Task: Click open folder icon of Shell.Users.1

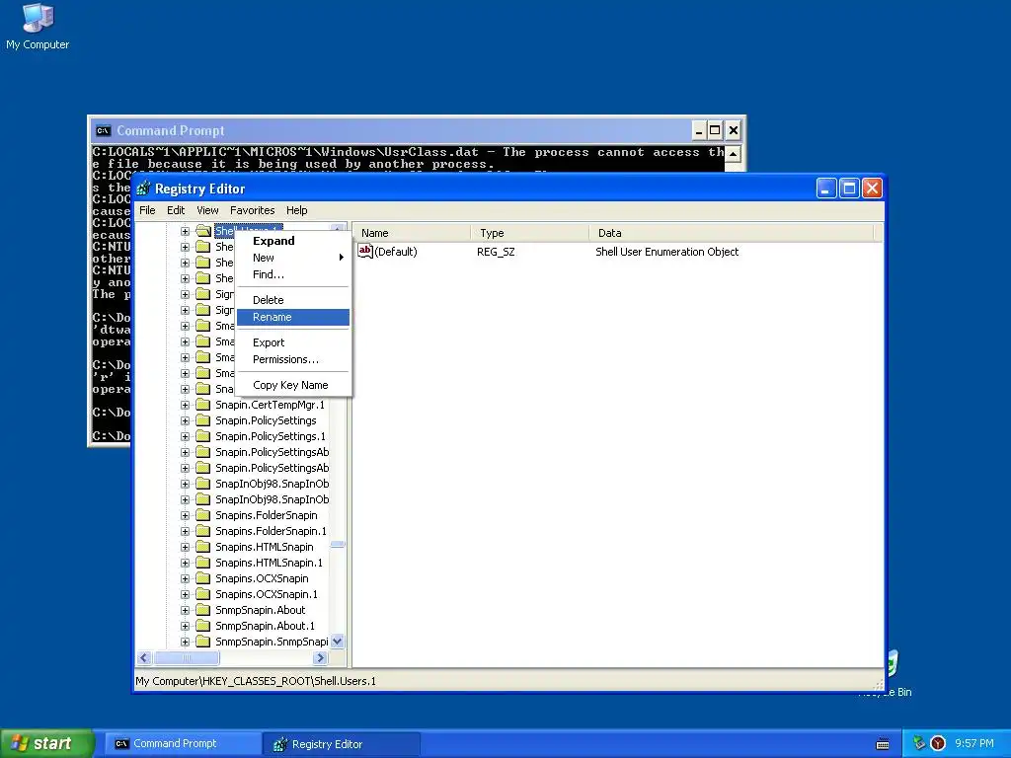Action: 203,231
